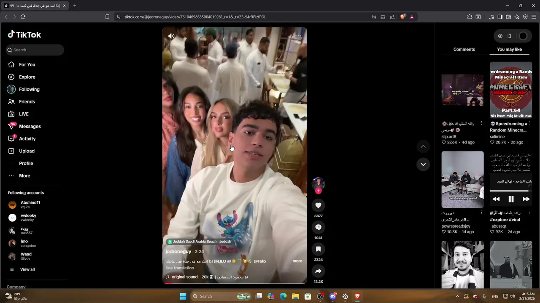540x303 pixels.
Task: Click the TikTok logo
Action: point(24,35)
